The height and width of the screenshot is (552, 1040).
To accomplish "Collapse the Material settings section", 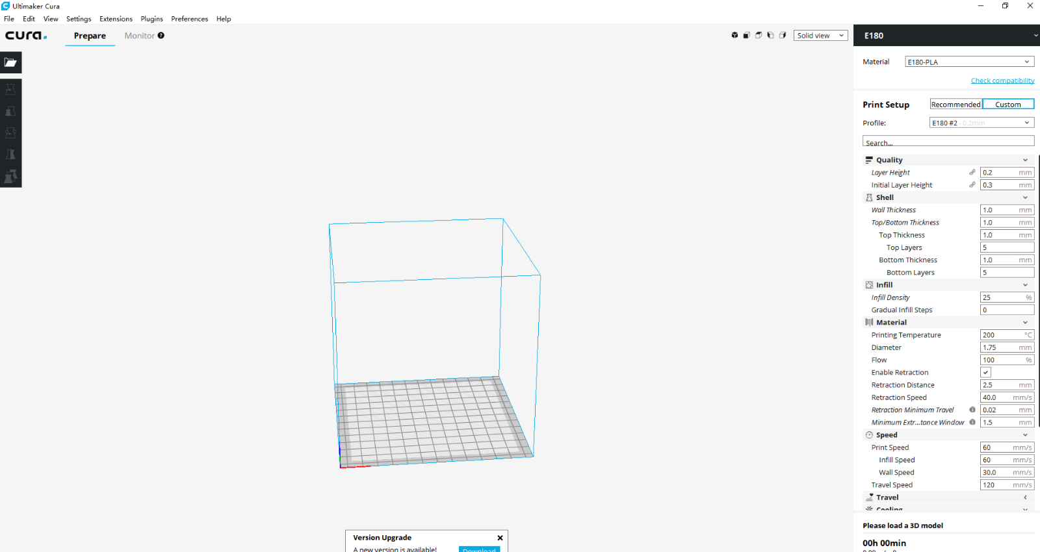I will point(1025,322).
